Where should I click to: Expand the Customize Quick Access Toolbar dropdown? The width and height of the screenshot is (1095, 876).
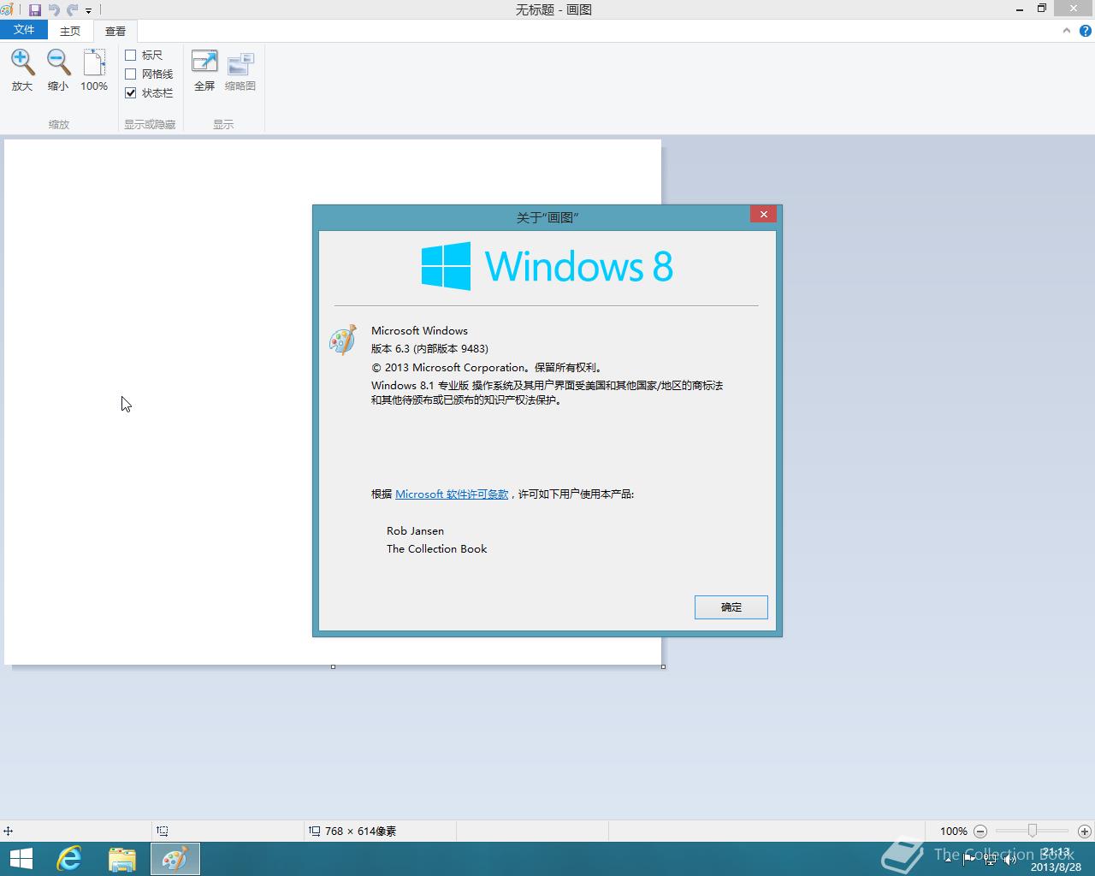[x=88, y=11]
